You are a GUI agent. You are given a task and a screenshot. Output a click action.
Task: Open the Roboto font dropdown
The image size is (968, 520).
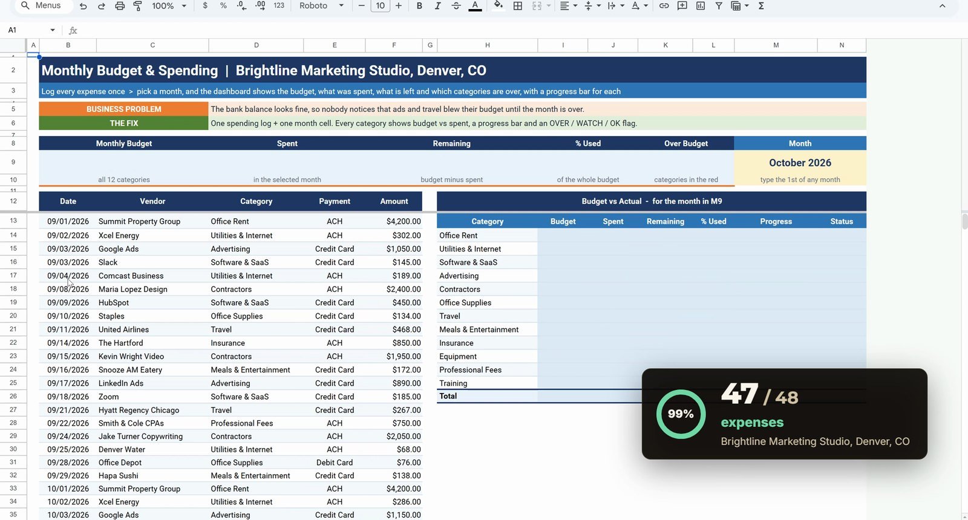[322, 6]
